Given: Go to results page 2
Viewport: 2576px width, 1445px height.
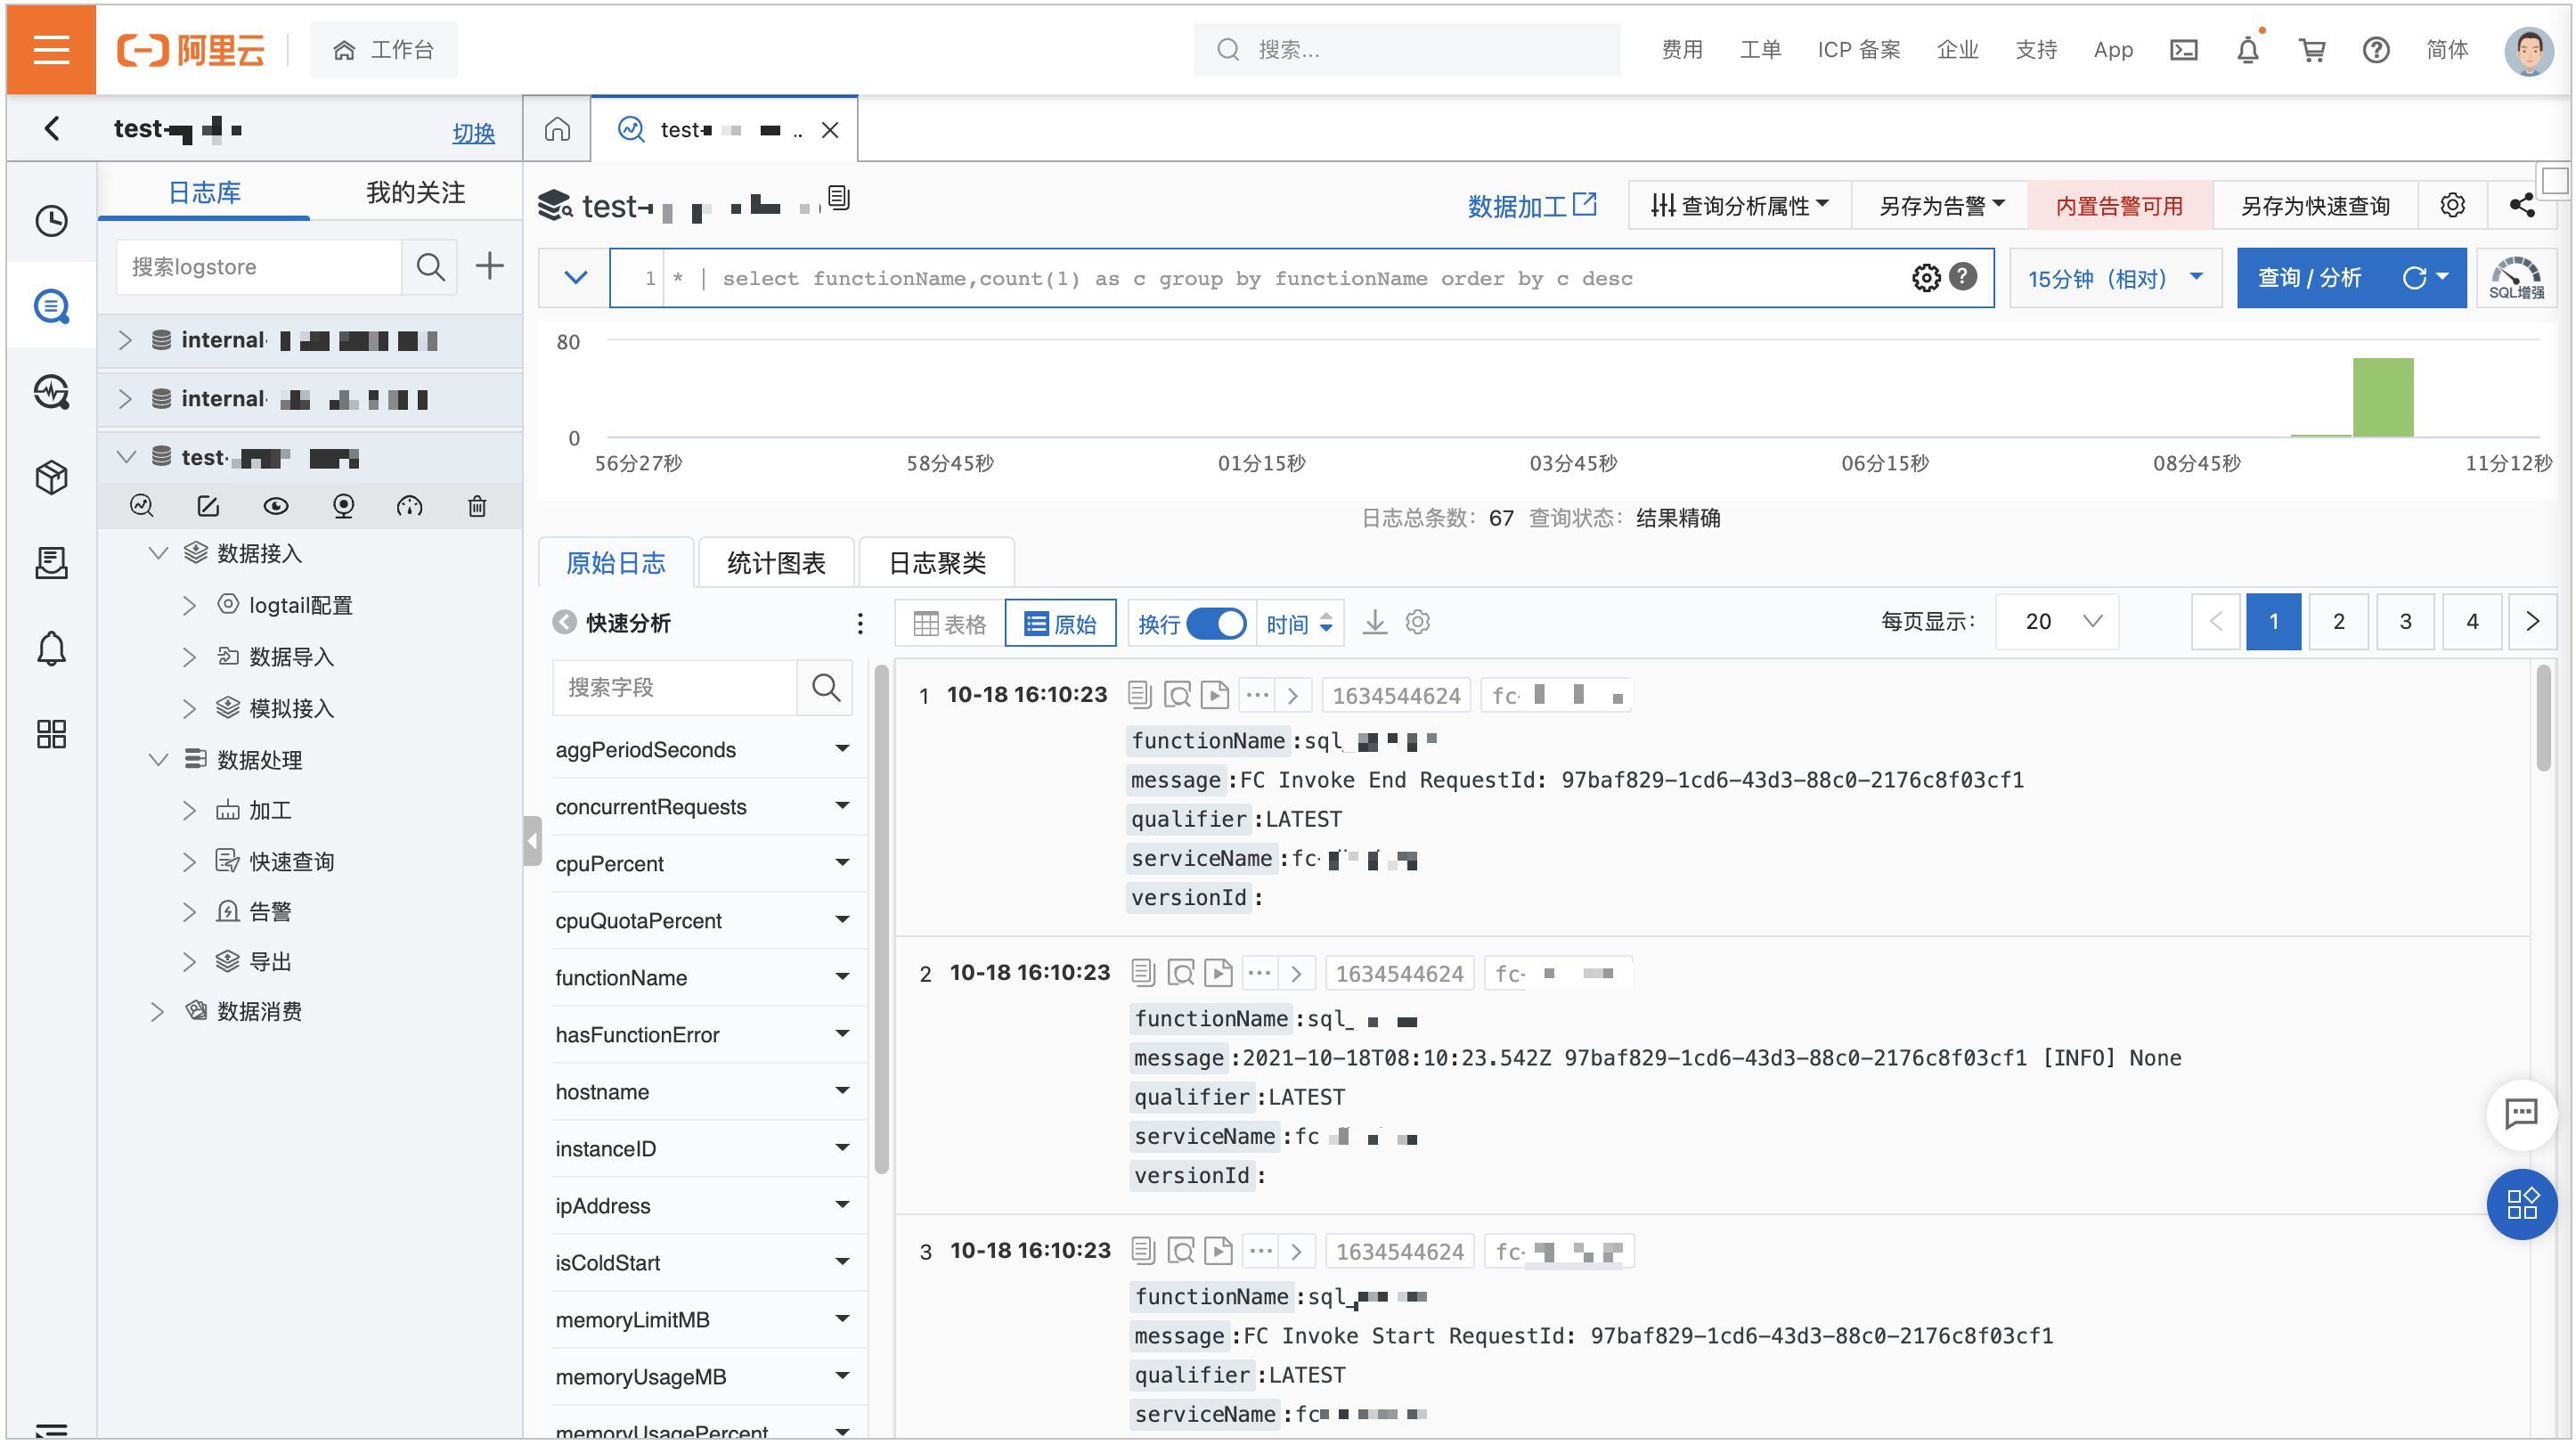Looking at the screenshot, I should [x=2338, y=621].
